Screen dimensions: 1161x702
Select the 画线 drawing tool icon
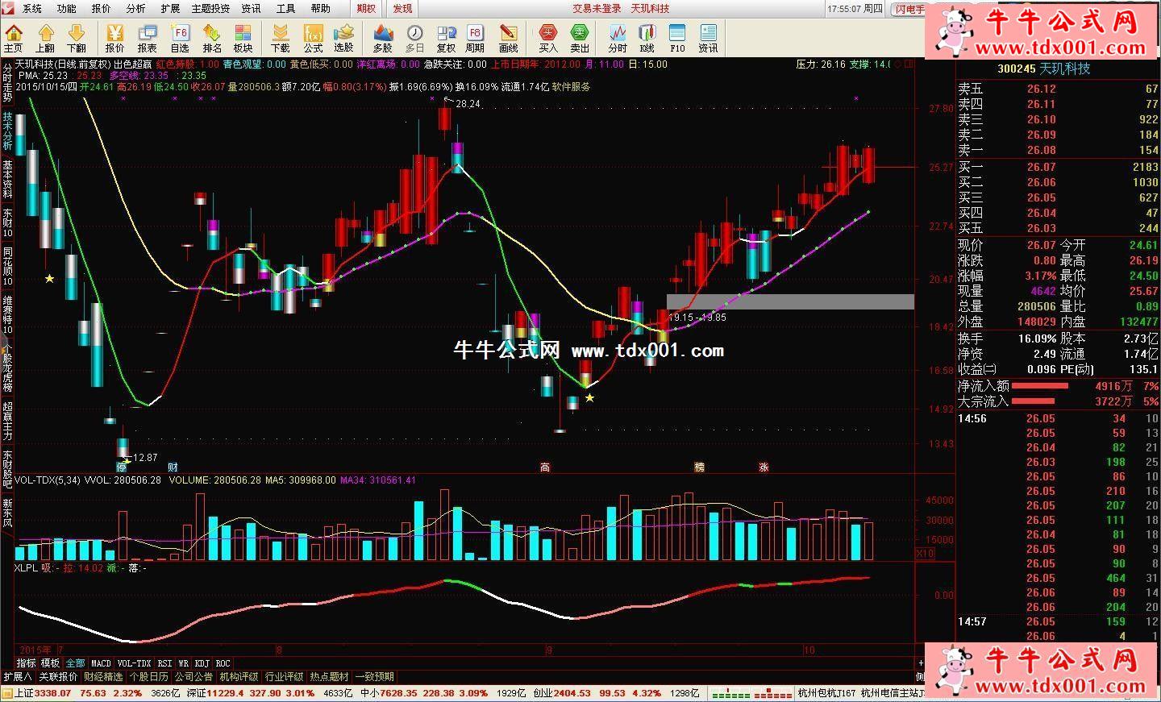508,37
